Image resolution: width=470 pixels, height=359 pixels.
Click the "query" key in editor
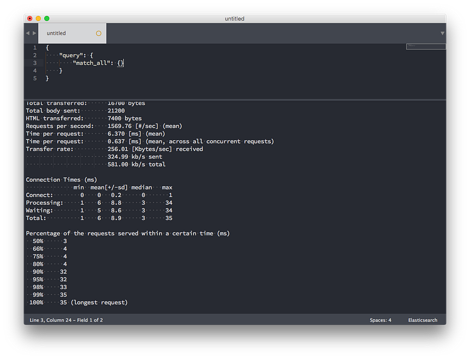pyautogui.click(x=71, y=55)
